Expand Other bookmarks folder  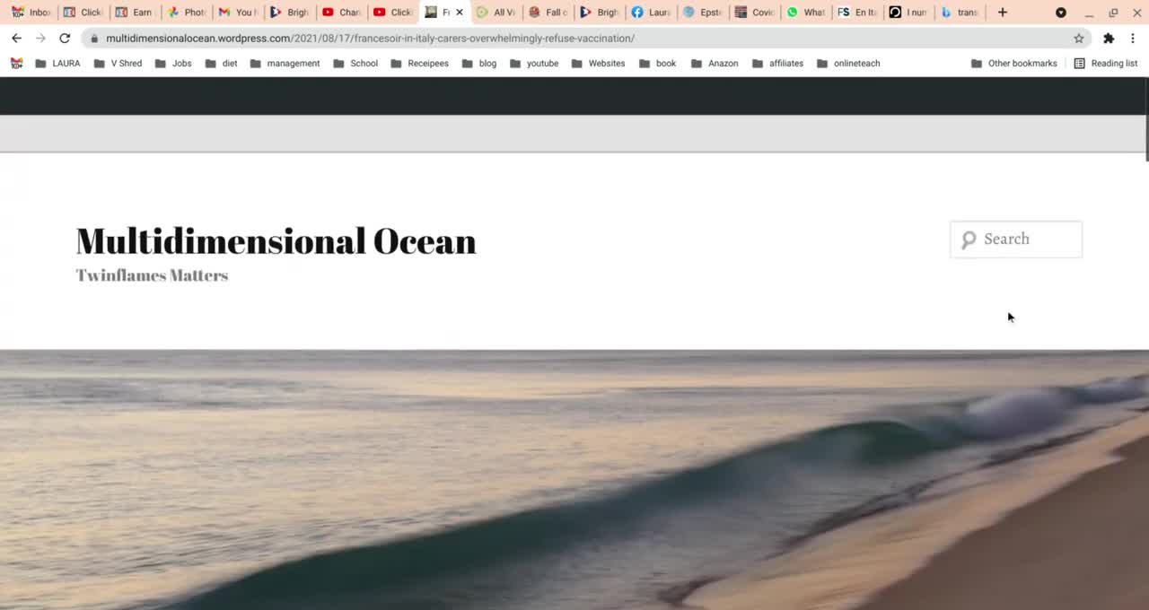(1014, 64)
